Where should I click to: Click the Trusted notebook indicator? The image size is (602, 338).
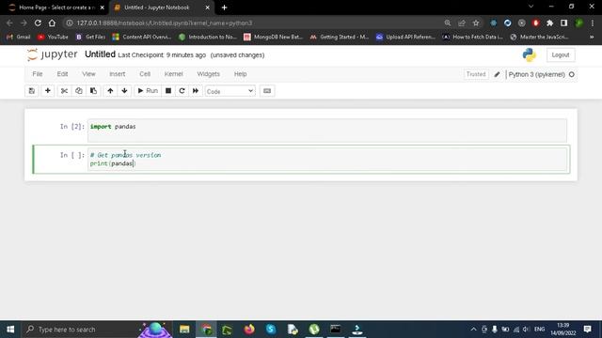(x=476, y=74)
